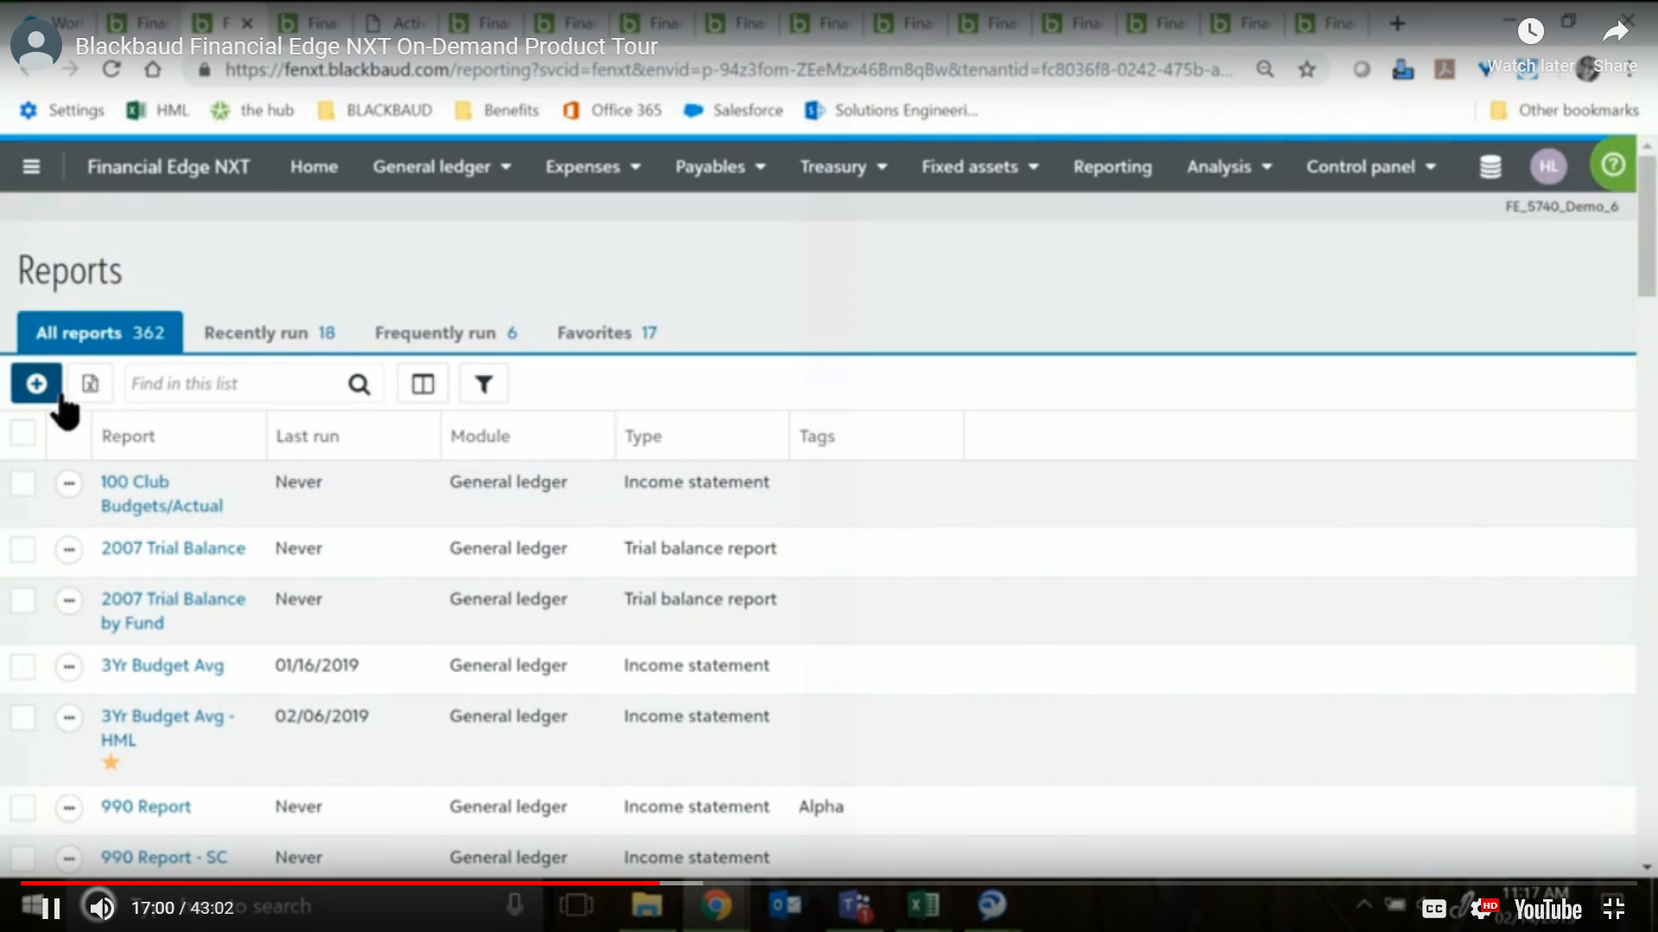Image resolution: width=1658 pixels, height=932 pixels.
Task: Click the red video progress bar
Action: pos(345,883)
